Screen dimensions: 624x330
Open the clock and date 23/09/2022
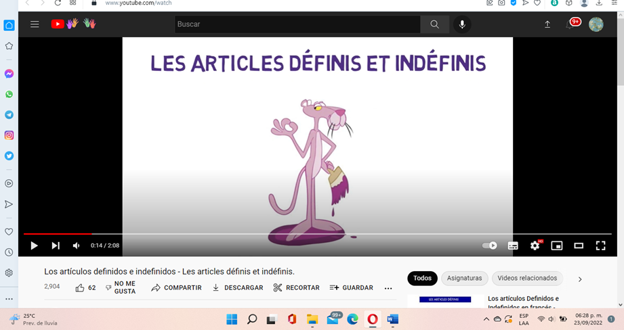[588, 319]
